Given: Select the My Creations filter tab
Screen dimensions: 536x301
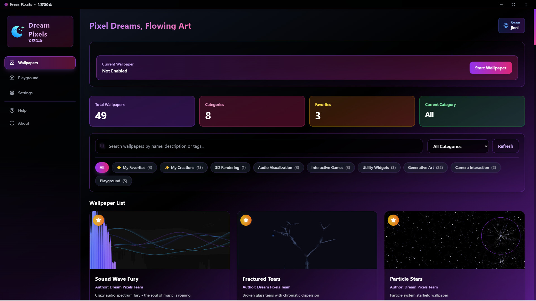Looking at the screenshot, I should [x=183, y=168].
